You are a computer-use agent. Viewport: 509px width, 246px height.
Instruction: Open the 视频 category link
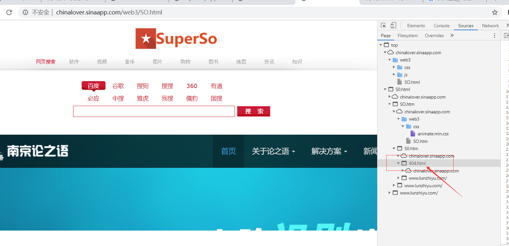click(102, 62)
